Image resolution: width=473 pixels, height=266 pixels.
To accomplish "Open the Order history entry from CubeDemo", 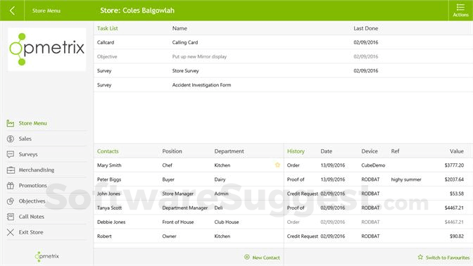I will tap(378, 165).
